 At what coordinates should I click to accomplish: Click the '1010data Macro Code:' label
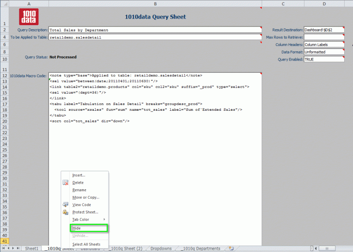click(x=28, y=76)
